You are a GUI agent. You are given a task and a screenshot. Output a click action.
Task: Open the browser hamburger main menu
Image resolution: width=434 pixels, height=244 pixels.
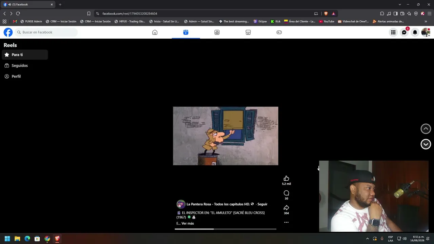(x=429, y=14)
